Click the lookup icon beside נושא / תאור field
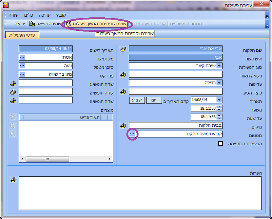The image size is (272, 219). [x=123, y=75]
